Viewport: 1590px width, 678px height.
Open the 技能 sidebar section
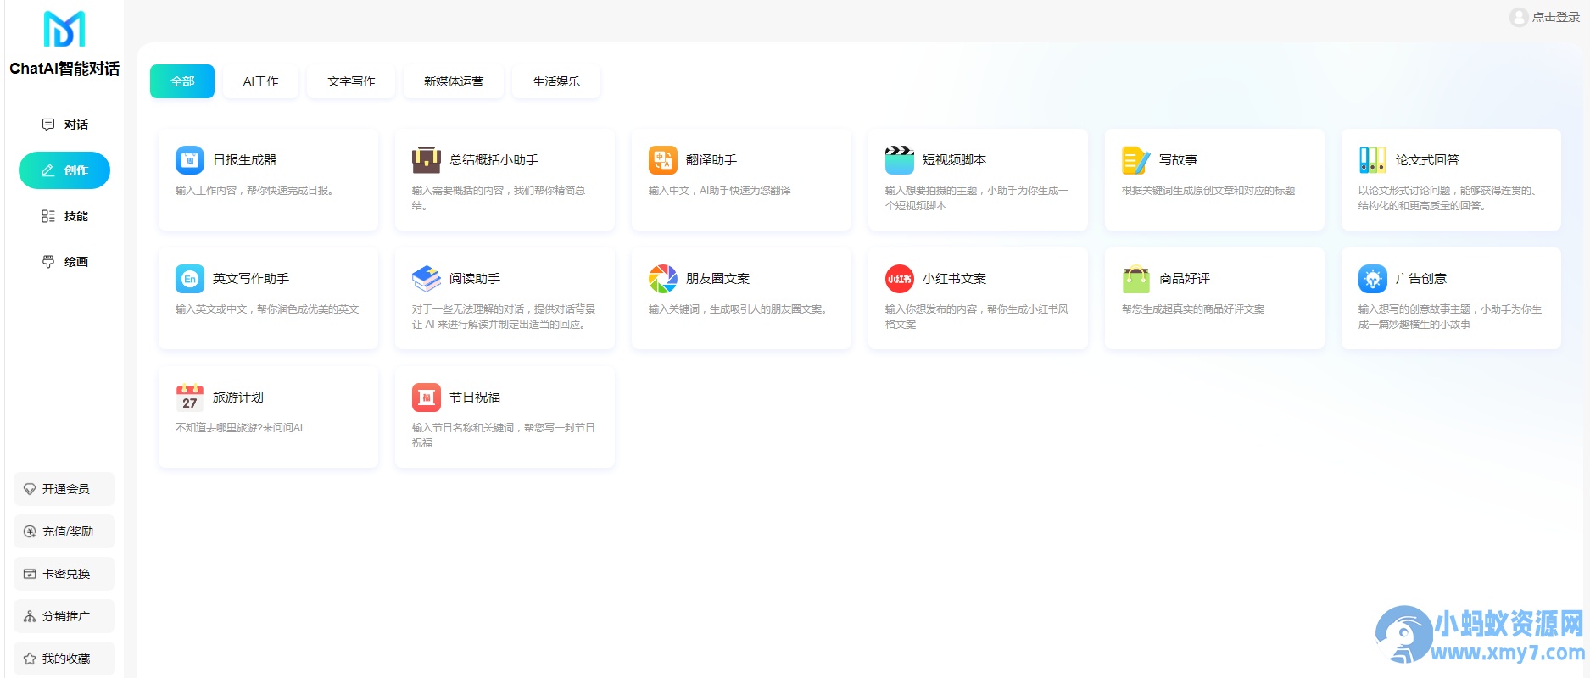pyautogui.click(x=64, y=216)
